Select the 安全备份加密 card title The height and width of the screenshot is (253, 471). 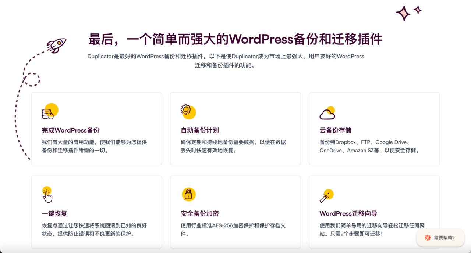pyautogui.click(x=200, y=213)
